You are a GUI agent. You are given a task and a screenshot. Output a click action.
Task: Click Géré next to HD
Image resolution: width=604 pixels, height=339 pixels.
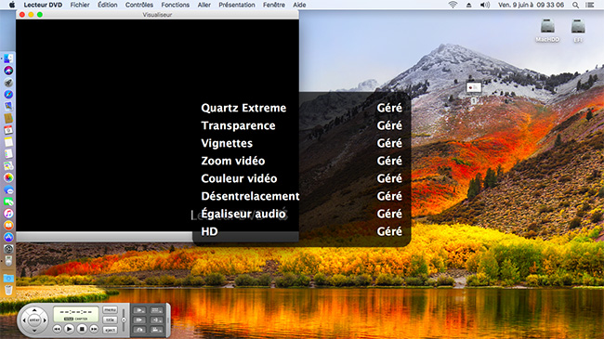(x=389, y=231)
